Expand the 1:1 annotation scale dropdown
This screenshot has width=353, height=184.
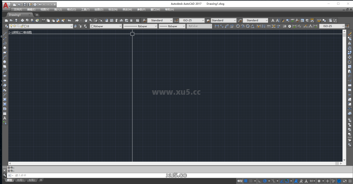pyautogui.click(x=314, y=180)
